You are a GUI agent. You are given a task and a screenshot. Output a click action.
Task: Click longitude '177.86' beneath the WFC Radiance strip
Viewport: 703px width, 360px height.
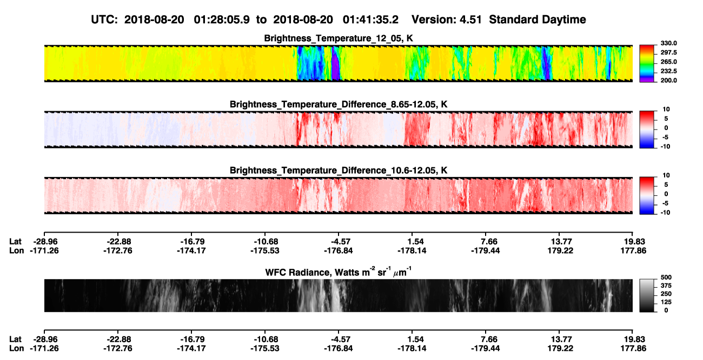[633, 349]
